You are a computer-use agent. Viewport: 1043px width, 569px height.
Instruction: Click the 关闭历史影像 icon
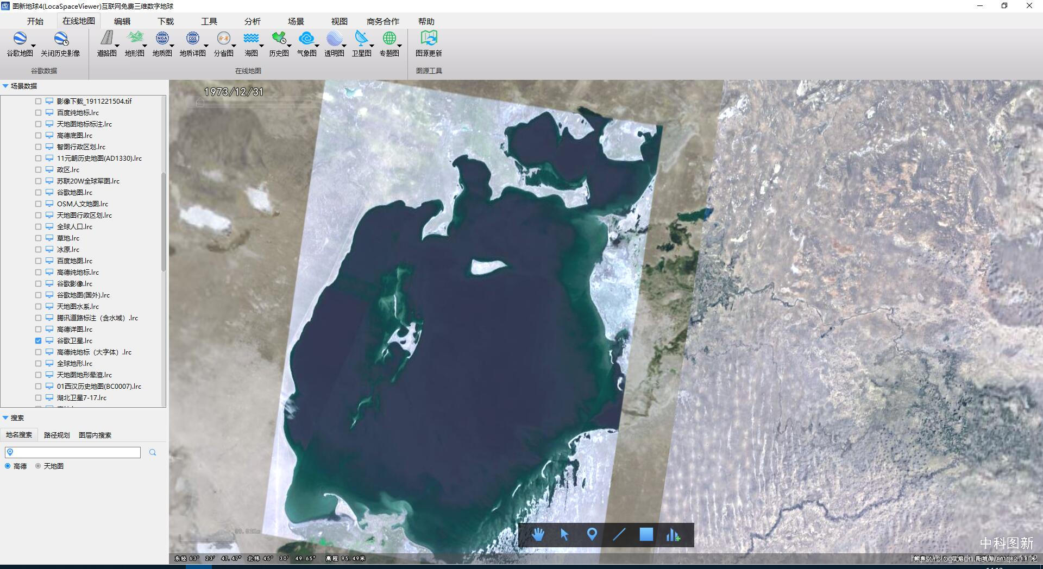pyautogui.click(x=61, y=39)
